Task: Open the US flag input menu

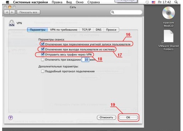Action: pos(153,2)
